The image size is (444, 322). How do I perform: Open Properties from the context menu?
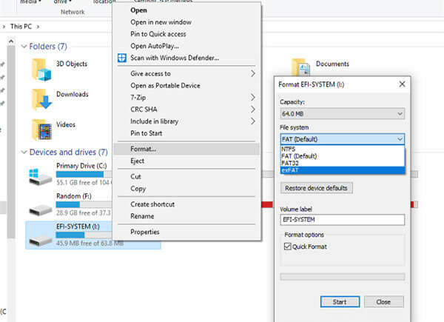[145, 232]
